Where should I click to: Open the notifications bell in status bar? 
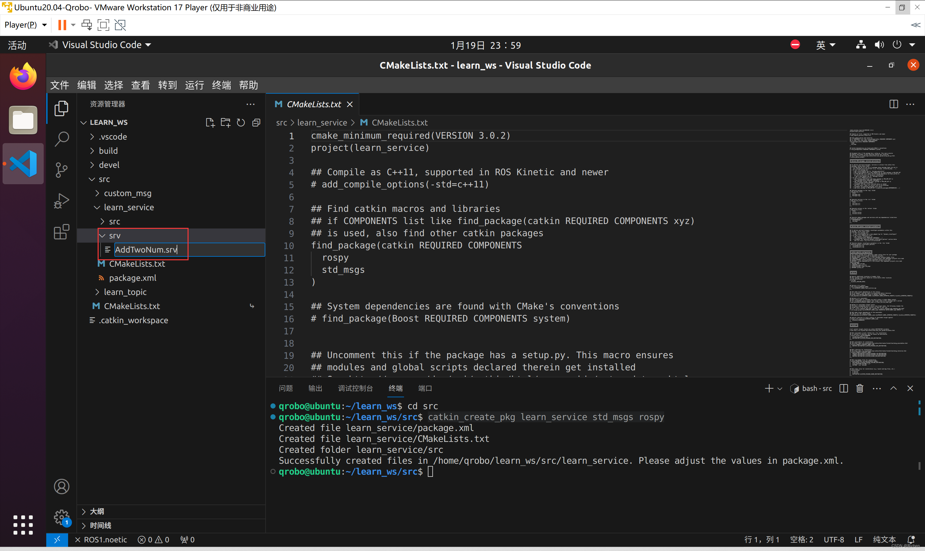pyautogui.click(x=911, y=539)
